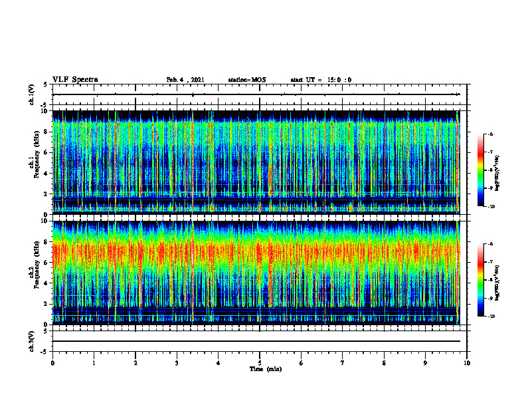Click time axis tick label "9"
The height and width of the screenshot is (407, 526).
click(x=425, y=363)
